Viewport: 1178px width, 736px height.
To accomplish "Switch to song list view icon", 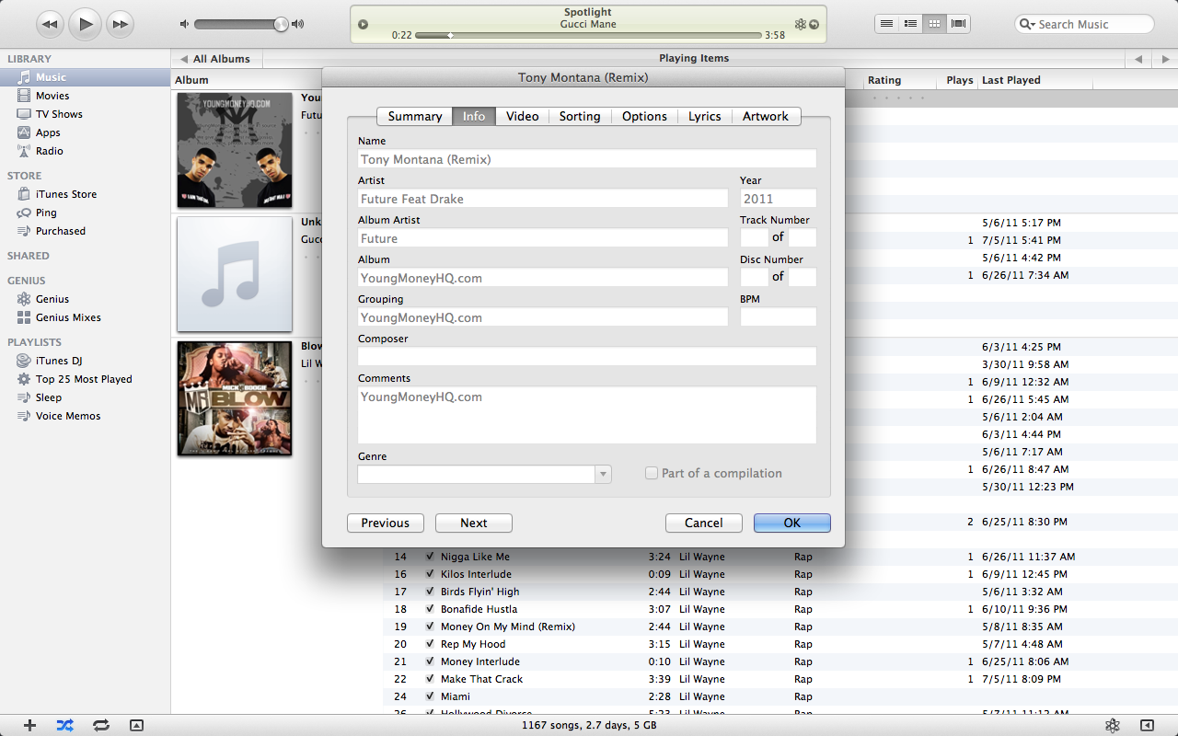I will click(886, 24).
